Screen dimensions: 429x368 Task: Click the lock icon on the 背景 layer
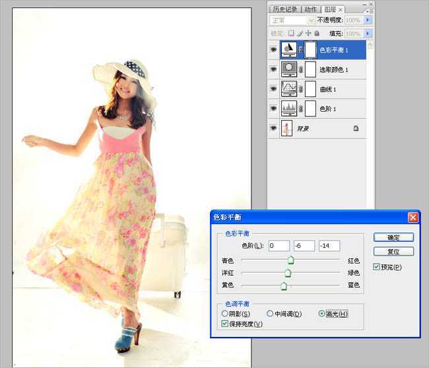pos(356,129)
